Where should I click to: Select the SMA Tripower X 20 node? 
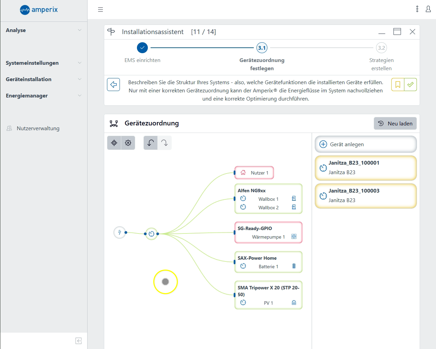click(268, 295)
